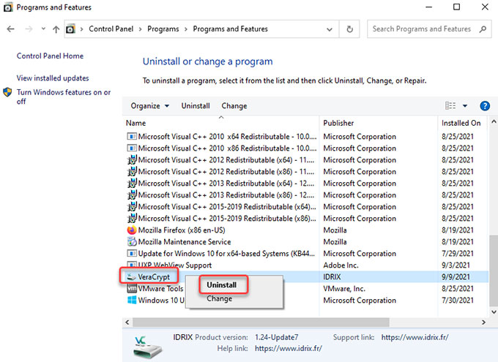Click product version 1.24-Update7 value
Screen dimensions: 498x362
(x=276, y=337)
